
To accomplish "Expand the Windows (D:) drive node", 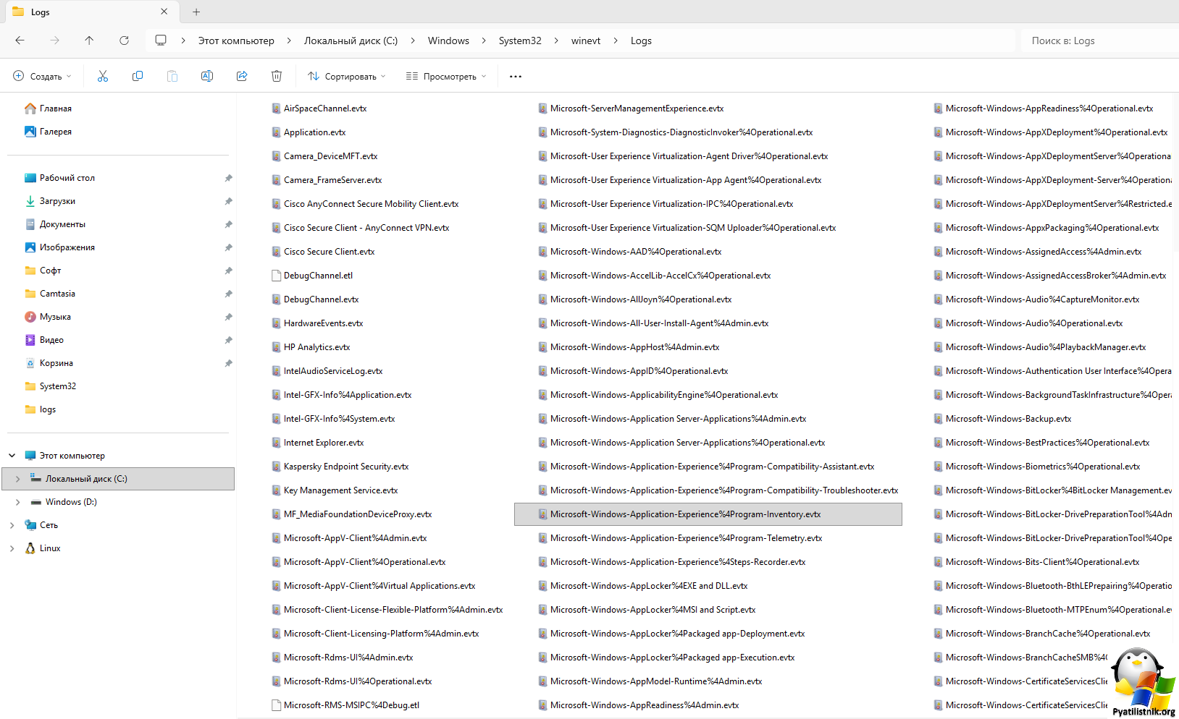I will click(x=18, y=502).
